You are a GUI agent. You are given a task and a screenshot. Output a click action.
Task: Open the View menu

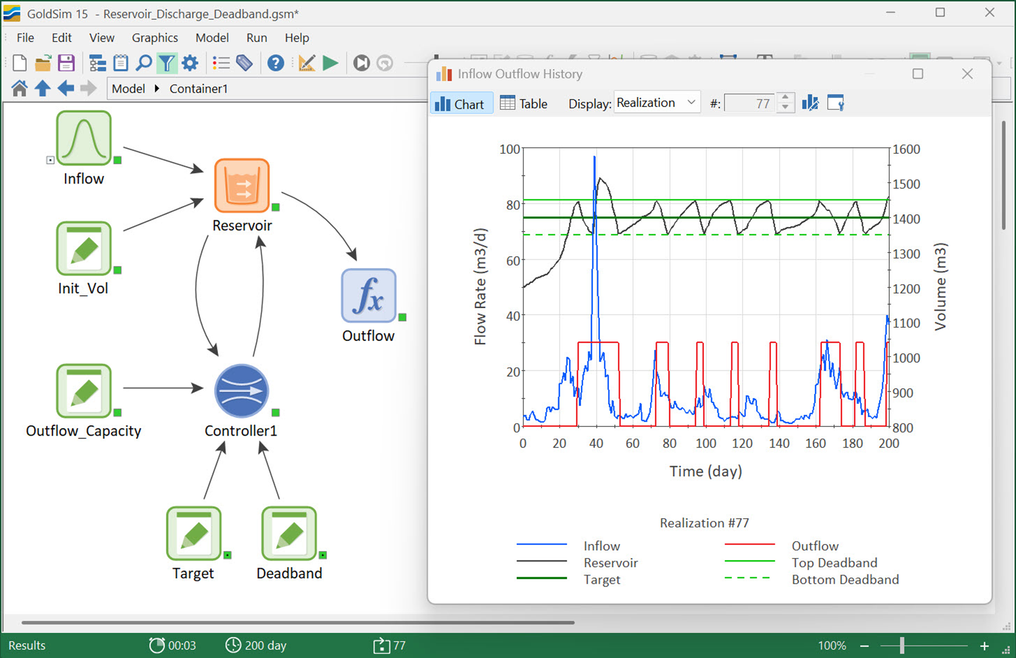102,37
